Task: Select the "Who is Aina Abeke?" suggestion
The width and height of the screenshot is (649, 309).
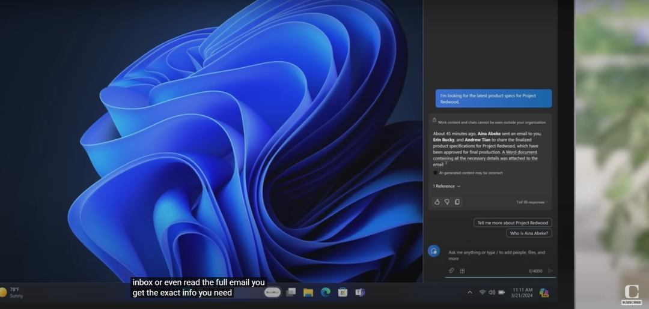Action: pyautogui.click(x=529, y=233)
